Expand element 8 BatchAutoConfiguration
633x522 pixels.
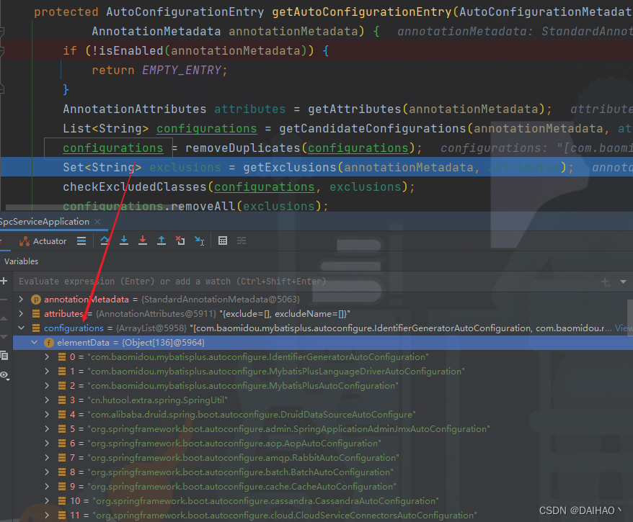point(48,472)
